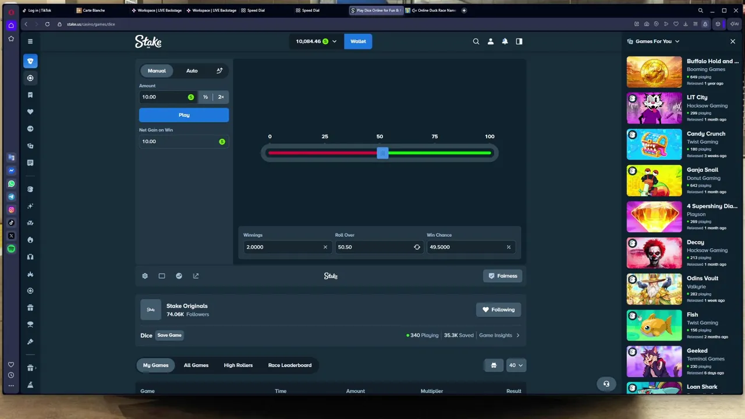Image resolution: width=745 pixels, height=419 pixels.
Task: Open the site search magnifier
Action: click(476, 41)
